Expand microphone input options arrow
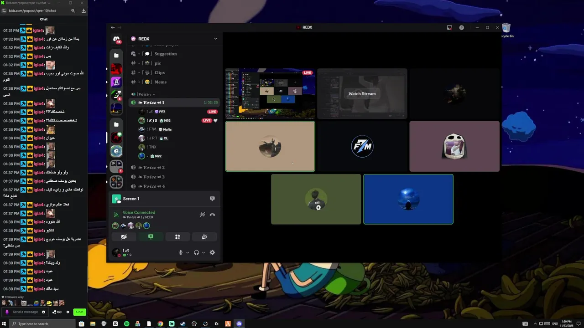The width and height of the screenshot is (584, 328). tap(188, 252)
